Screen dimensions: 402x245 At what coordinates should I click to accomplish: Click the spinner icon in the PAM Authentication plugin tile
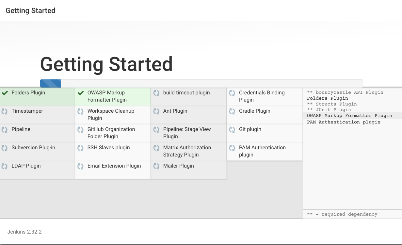click(x=232, y=148)
